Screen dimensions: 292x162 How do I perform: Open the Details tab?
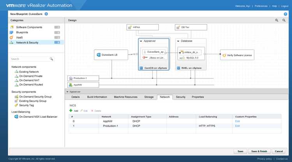[x=76, y=97]
